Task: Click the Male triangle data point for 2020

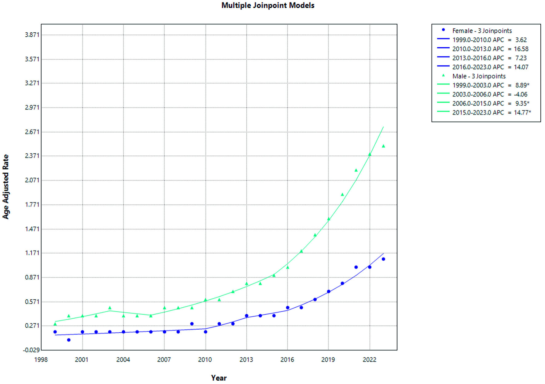Action: (x=342, y=194)
